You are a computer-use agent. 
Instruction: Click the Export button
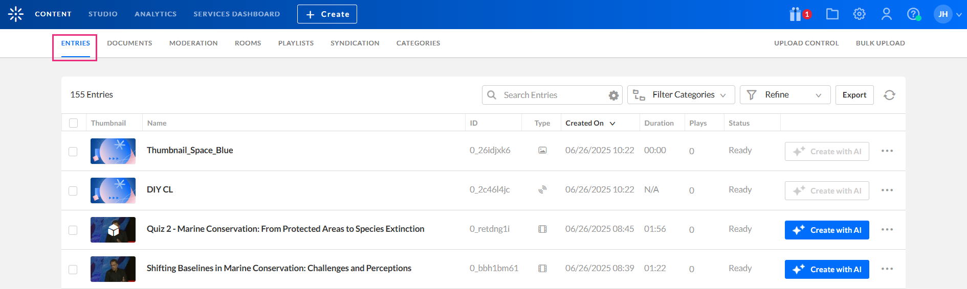coord(854,95)
